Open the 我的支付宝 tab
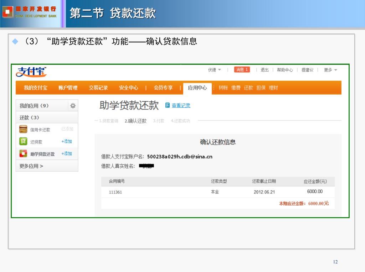Image resolution: width=365 pixels, height=272 pixels. click(36, 88)
